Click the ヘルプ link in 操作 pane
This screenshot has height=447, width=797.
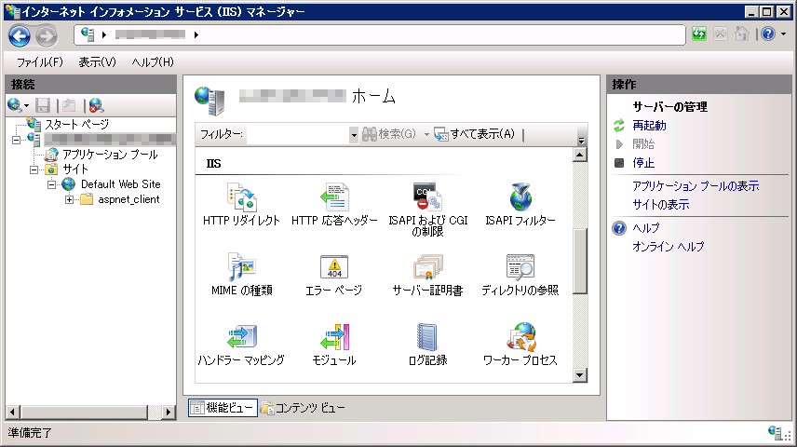(x=645, y=228)
